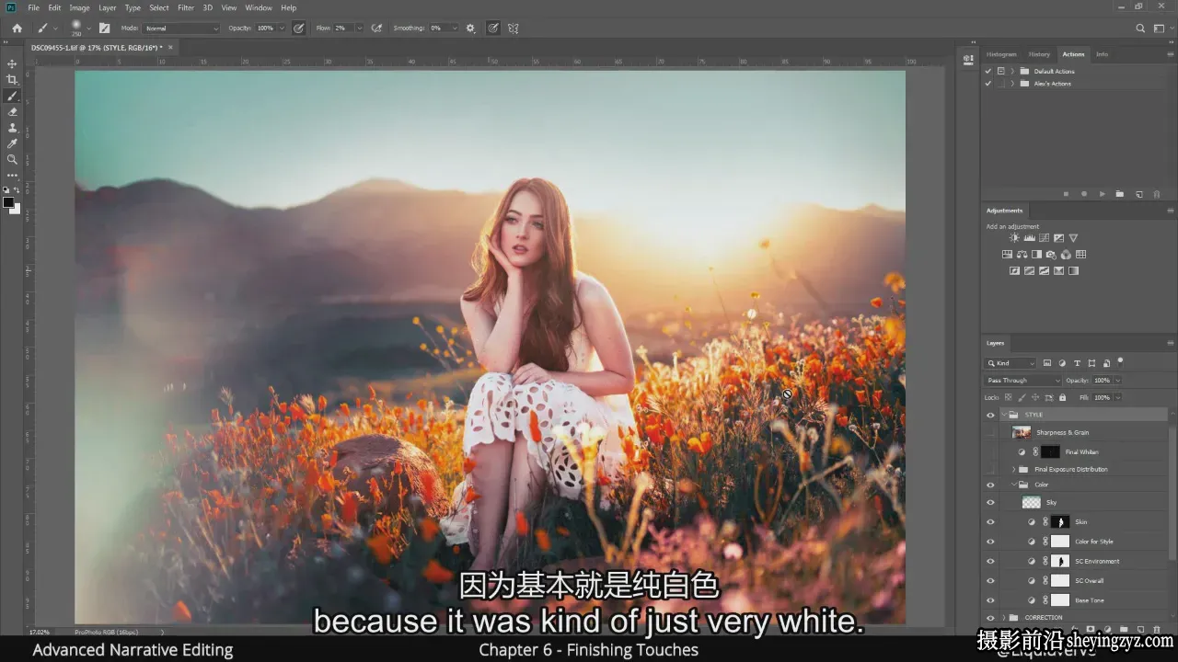This screenshot has height=662, width=1178.
Task: Select the Crop tool
Action: tap(12, 80)
